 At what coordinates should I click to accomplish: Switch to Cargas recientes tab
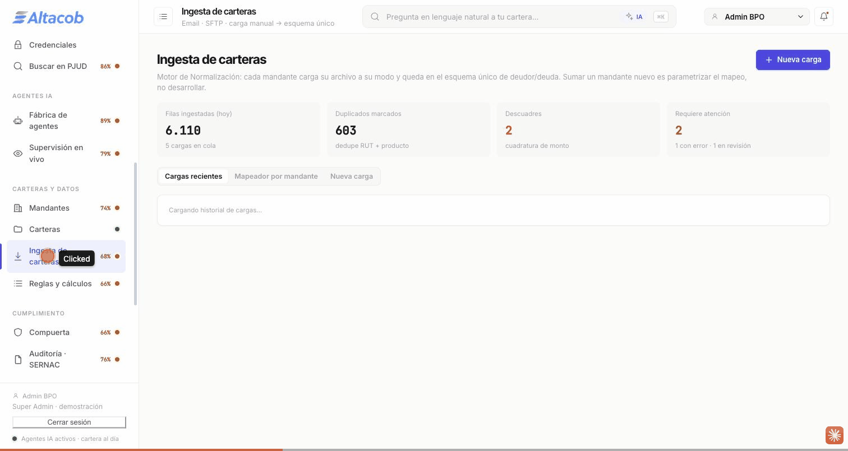193,176
